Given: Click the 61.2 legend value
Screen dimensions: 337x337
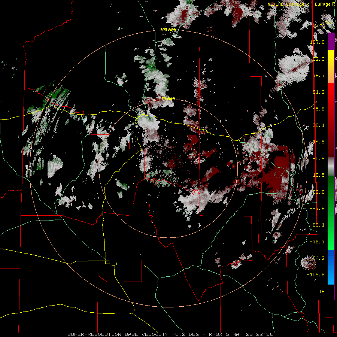Looking at the screenshot, I should click(x=319, y=92).
